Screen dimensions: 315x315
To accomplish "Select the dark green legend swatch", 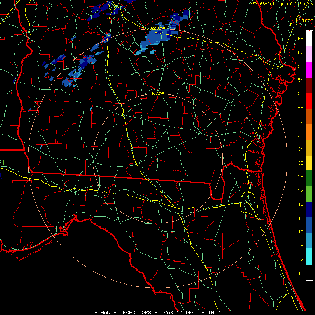I will tap(309, 178).
